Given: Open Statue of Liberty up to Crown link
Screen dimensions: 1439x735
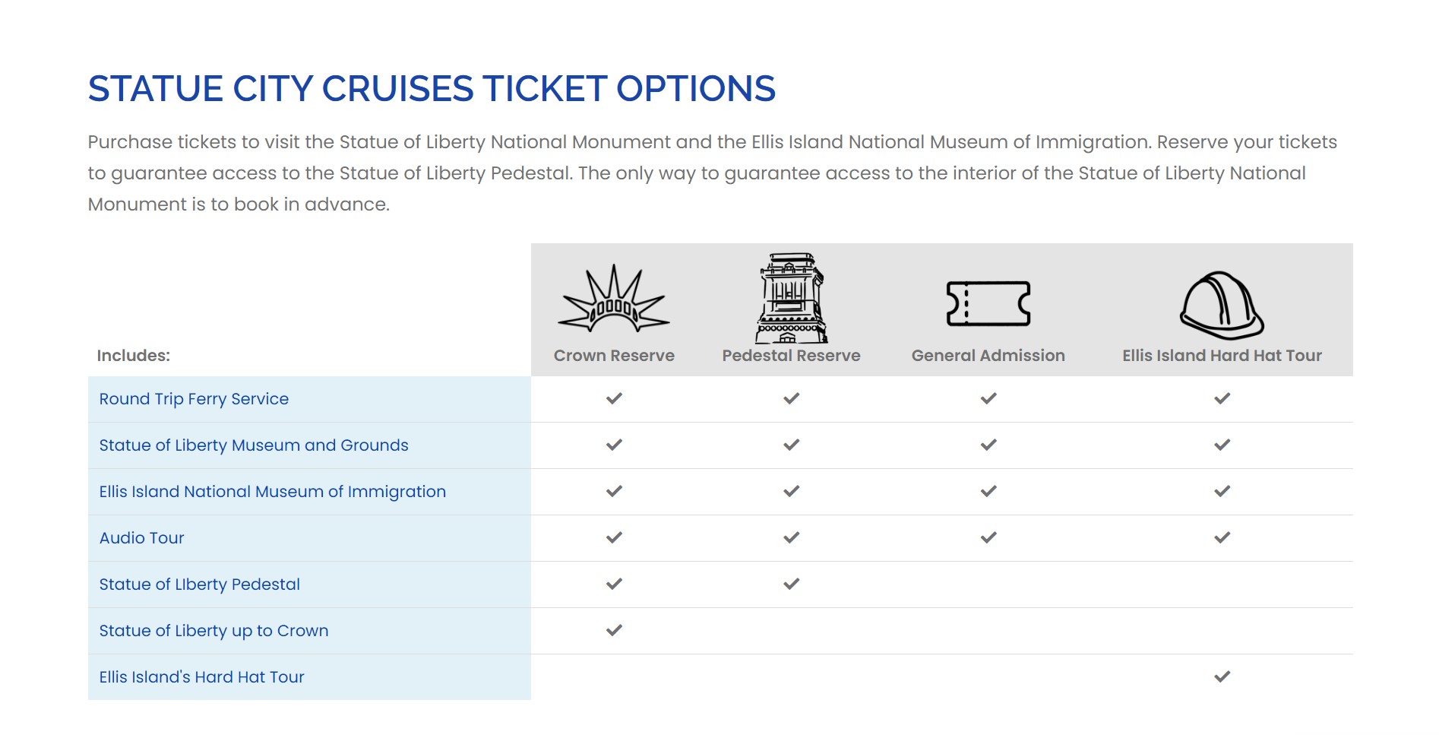Looking at the screenshot, I should 213,631.
